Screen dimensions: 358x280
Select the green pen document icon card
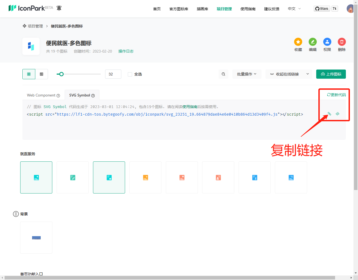click(x=73, y=177)
